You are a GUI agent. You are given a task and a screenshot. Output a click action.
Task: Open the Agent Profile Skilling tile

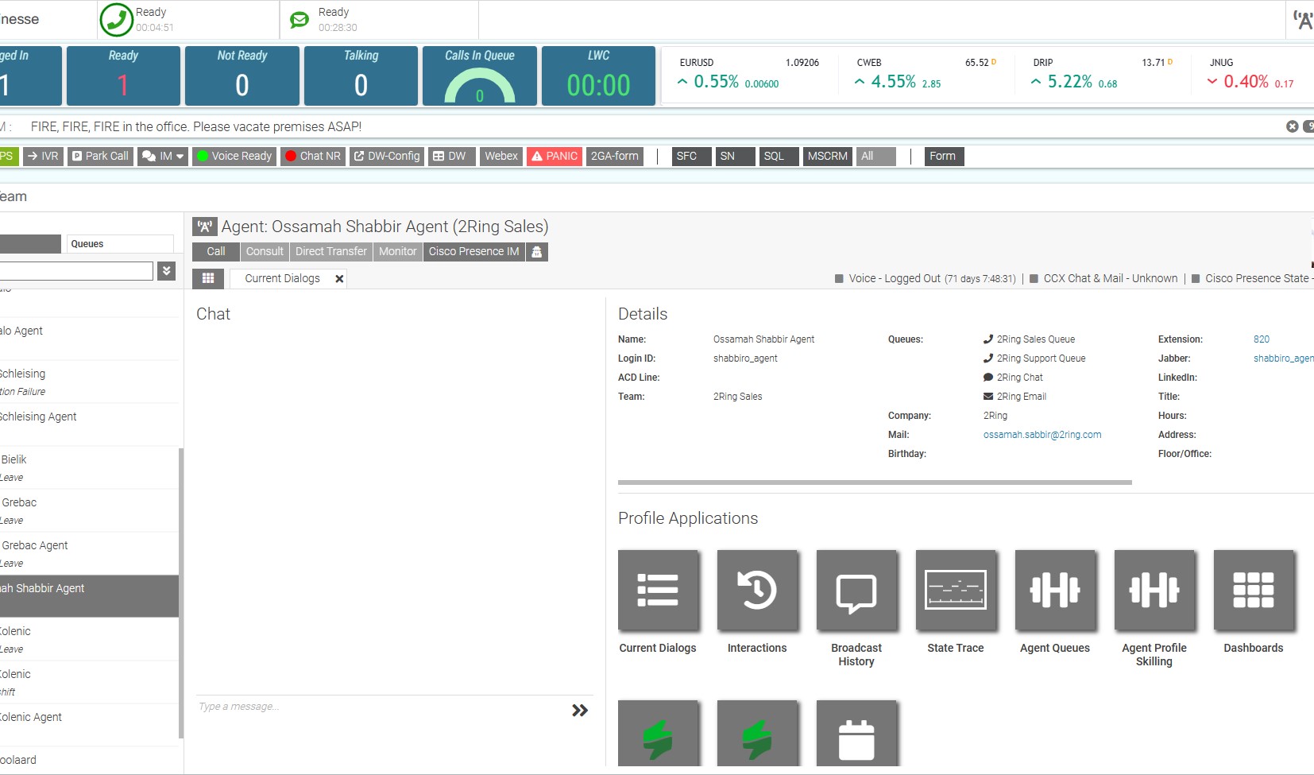point(1154,590)
